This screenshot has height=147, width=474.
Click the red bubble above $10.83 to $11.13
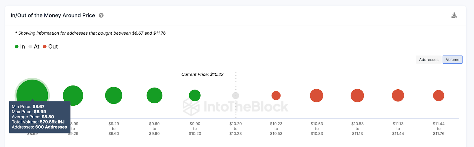[357, 96]
